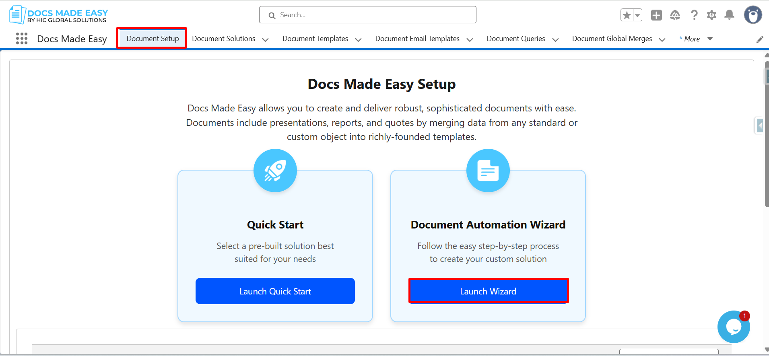Screen dimensions: 769x356
Task: Focus the global Search field
Action: point(368,15)
